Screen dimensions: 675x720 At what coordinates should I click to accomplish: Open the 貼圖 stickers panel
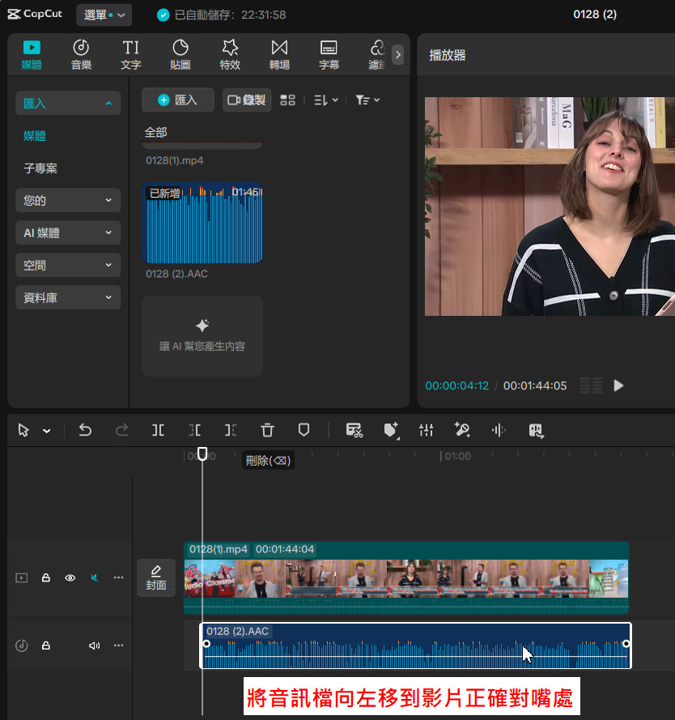(180, 54)
